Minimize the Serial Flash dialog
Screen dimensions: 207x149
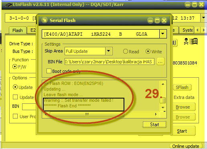point(150,20)
